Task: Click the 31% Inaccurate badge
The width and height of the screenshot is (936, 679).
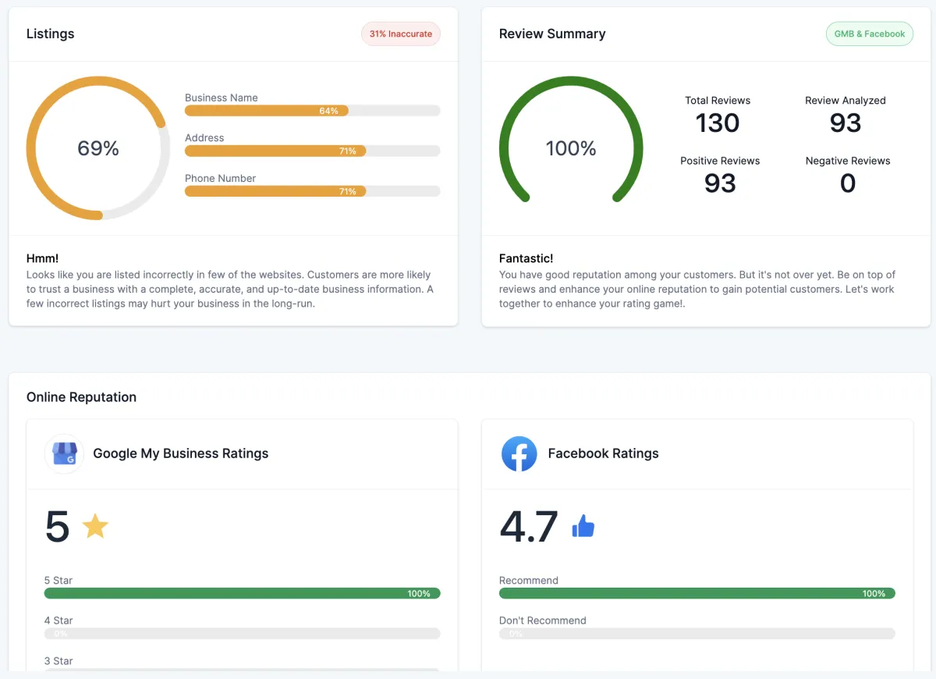Action: tap(401, 34)
